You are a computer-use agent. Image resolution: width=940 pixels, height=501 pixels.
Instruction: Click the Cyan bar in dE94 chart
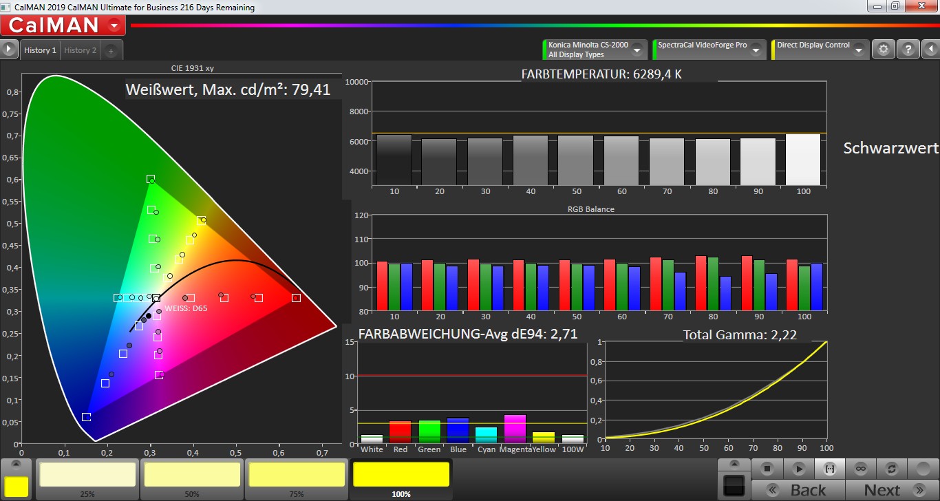click(486, 435)
